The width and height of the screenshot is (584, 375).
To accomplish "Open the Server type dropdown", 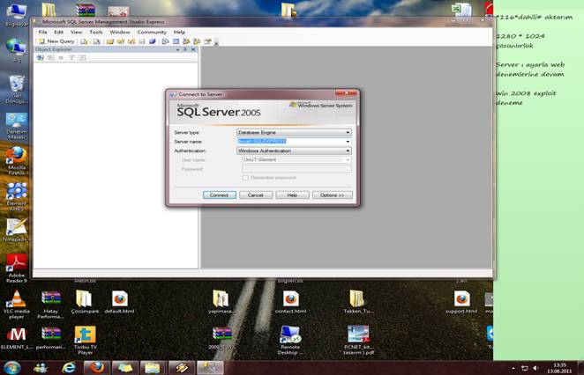I will pyautogui.click(x=294, y=132).
